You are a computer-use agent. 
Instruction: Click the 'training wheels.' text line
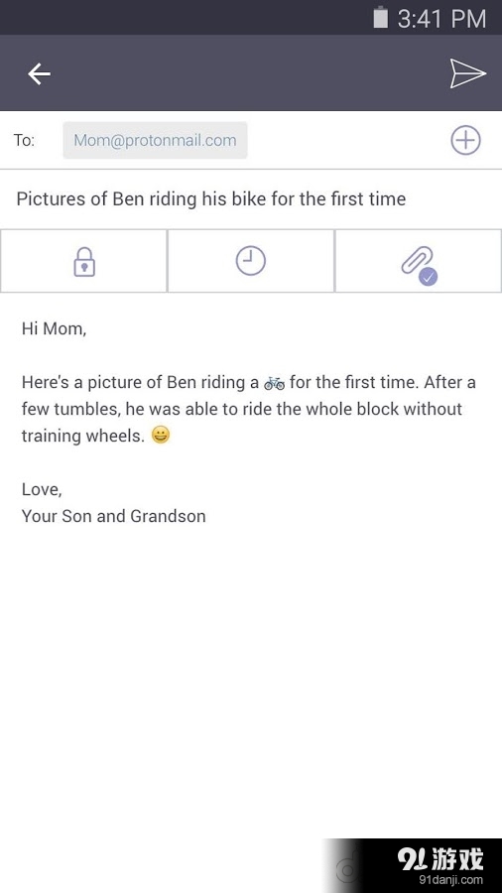[x=83, y=437]
